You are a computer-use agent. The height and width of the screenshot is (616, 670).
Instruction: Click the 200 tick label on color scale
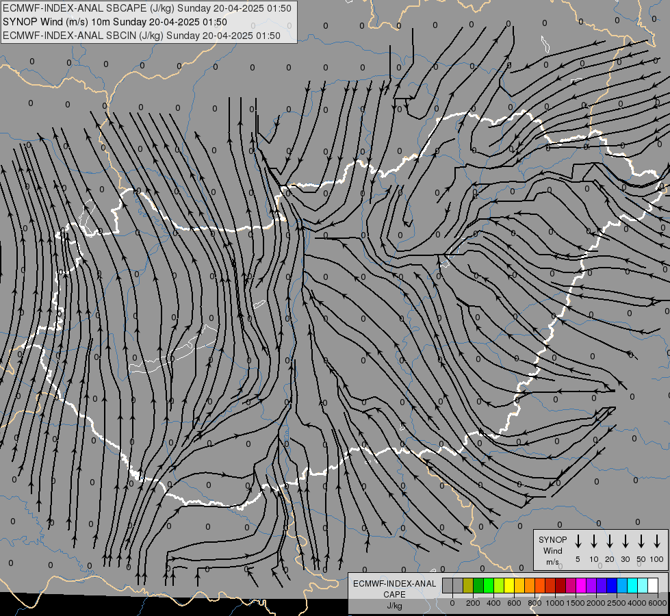click(x=473, y=603)
